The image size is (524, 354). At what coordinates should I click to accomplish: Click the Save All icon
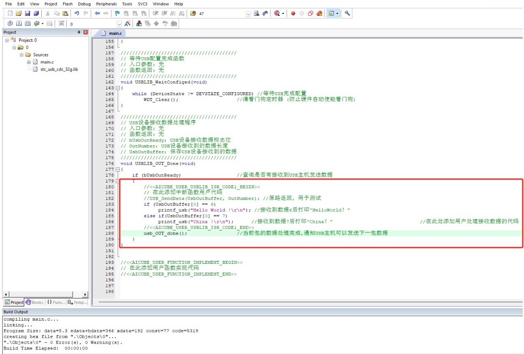[36, 13]
